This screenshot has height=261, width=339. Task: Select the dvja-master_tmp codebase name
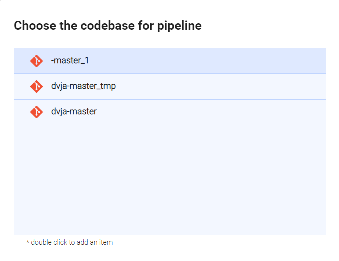[x=83, y=86]
